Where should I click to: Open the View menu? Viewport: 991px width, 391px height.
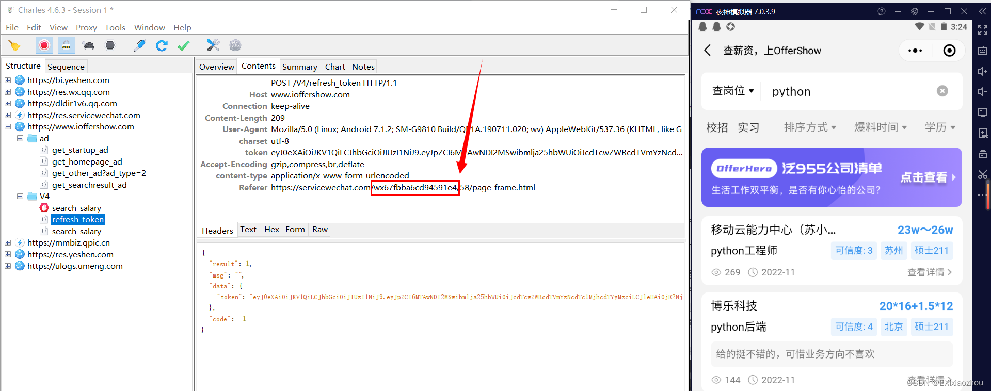tap(58, 28)
